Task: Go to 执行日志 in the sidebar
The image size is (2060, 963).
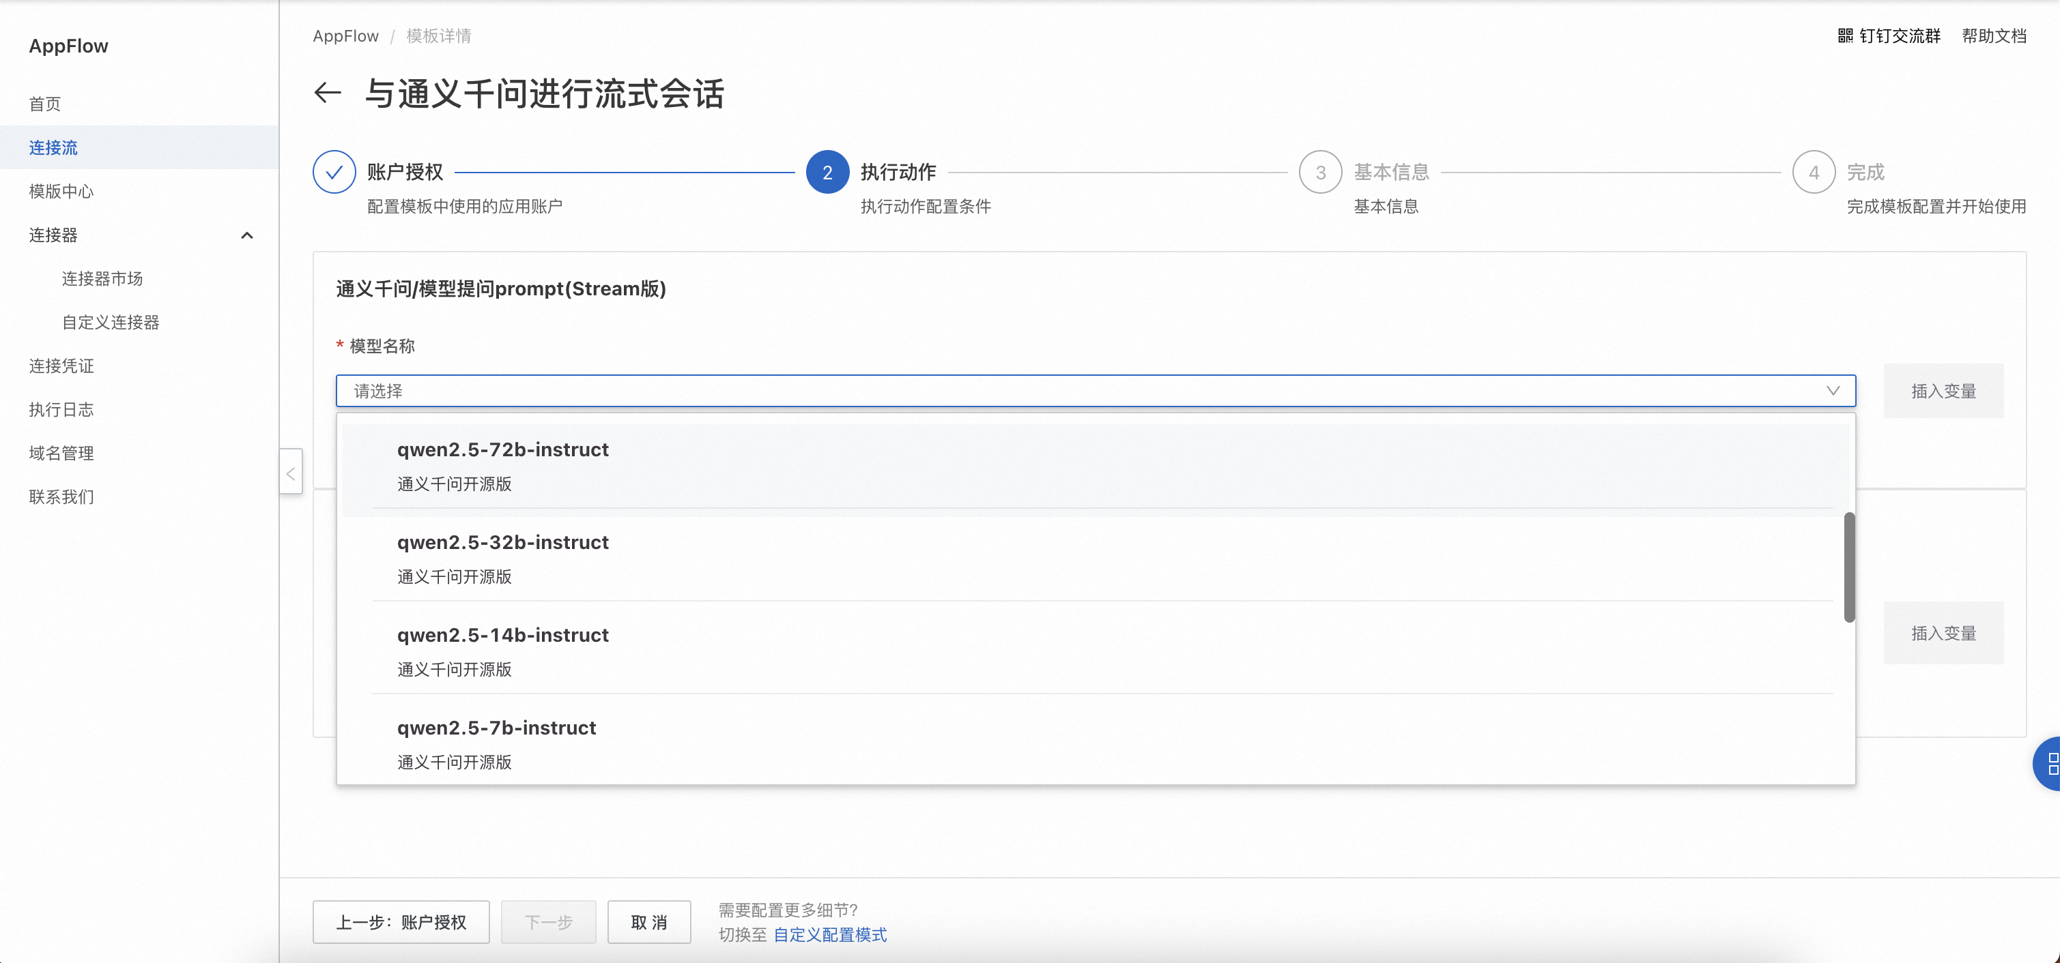Action: coord(61,410)
